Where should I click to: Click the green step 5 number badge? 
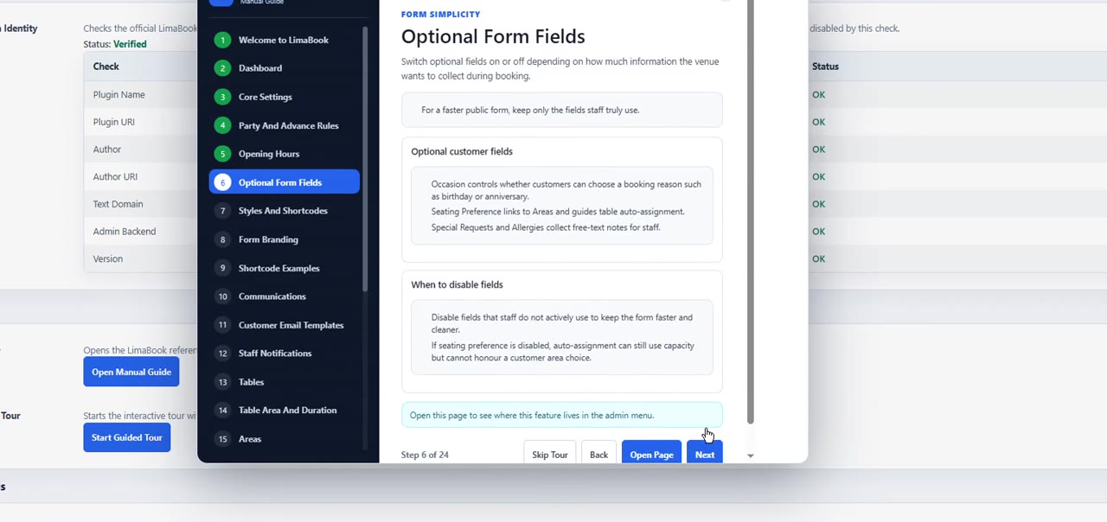(222, 154)
